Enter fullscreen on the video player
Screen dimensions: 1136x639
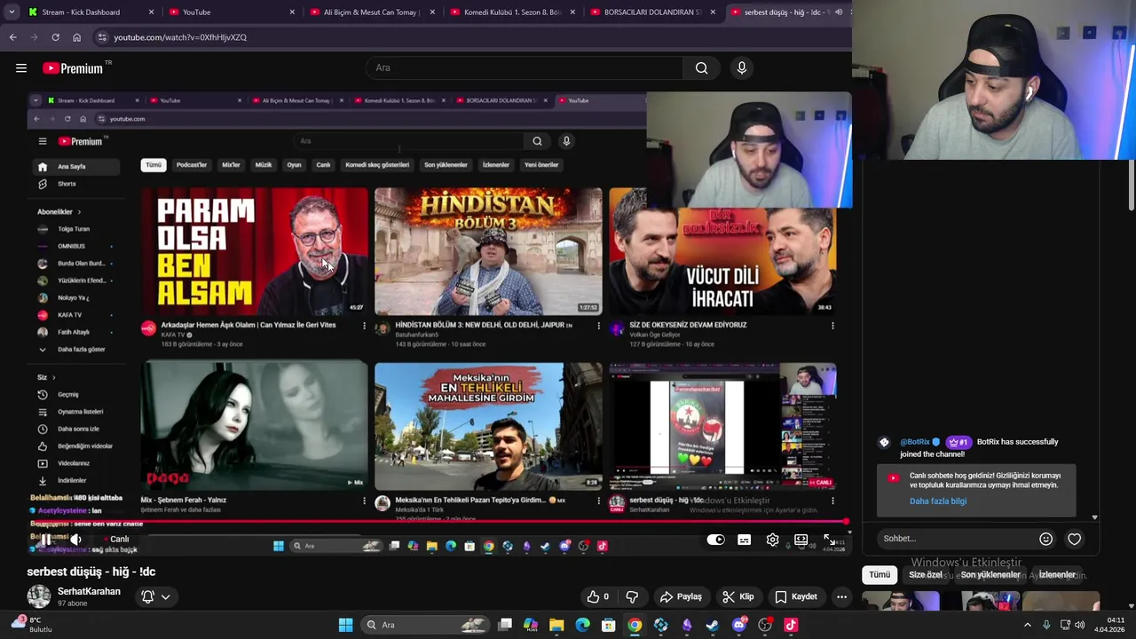pyautogui.click(x=829, y=540)
